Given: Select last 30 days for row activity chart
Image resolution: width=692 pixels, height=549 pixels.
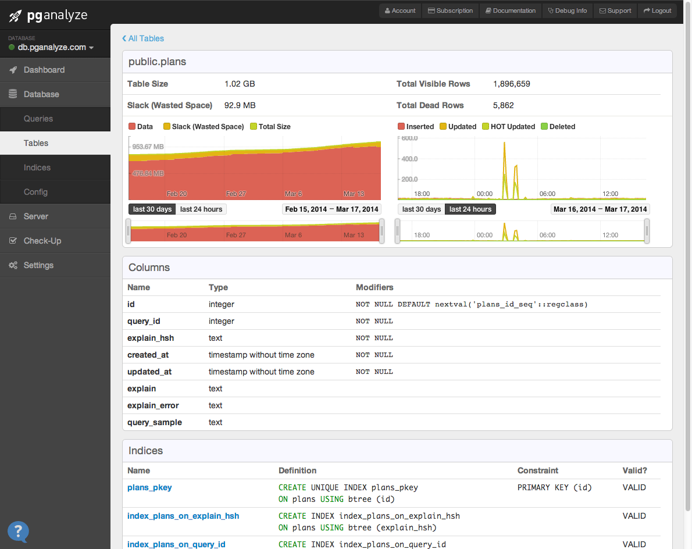Looking at the screenshot, I should 422,209.
